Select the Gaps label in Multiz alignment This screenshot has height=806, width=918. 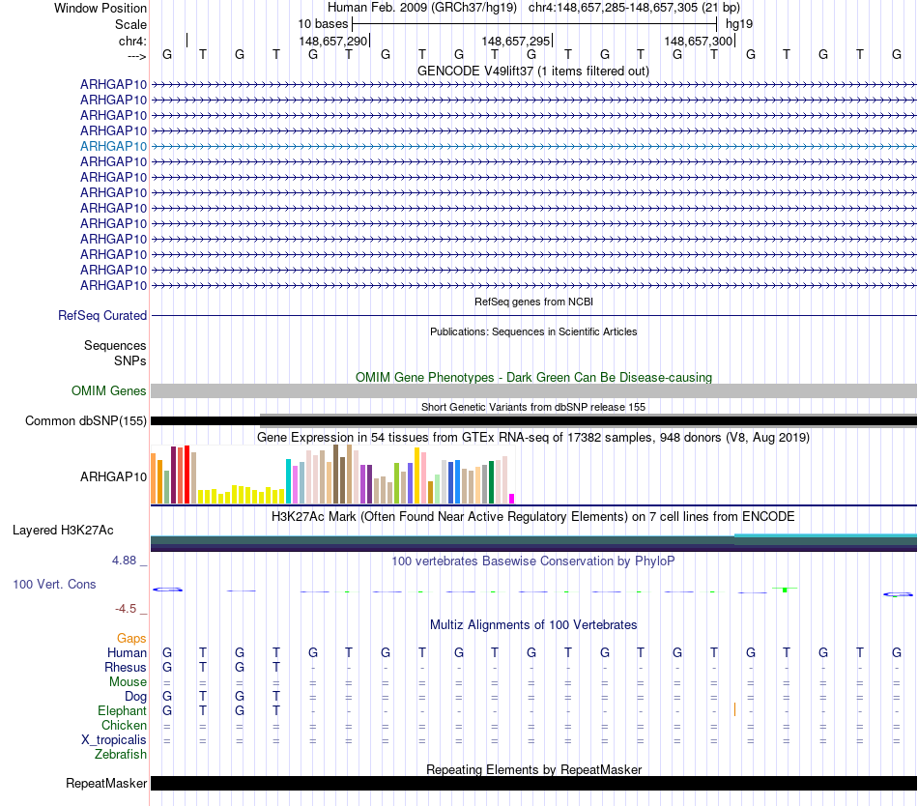coord(131,638)
